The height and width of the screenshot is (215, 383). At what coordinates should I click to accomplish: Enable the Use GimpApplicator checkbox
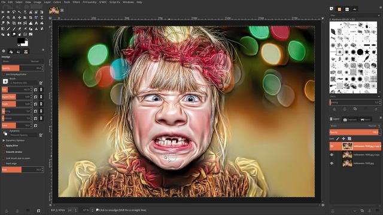click(4, 74)
